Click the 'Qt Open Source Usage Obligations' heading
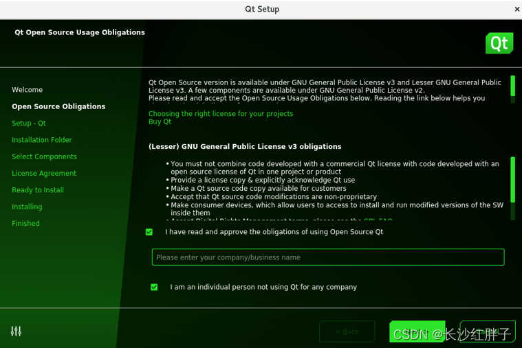 coord(80,32)
